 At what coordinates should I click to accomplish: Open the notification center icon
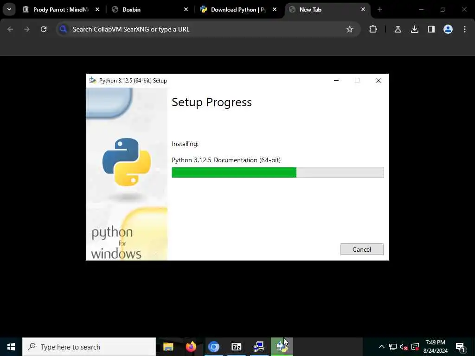tap(461, 347)
